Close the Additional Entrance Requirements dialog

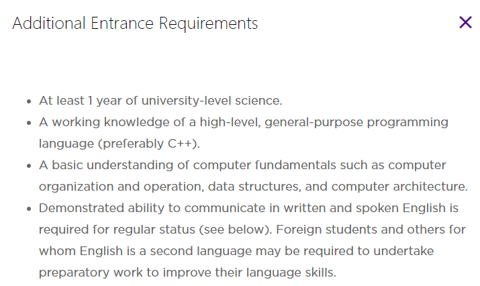pos(465,22)
